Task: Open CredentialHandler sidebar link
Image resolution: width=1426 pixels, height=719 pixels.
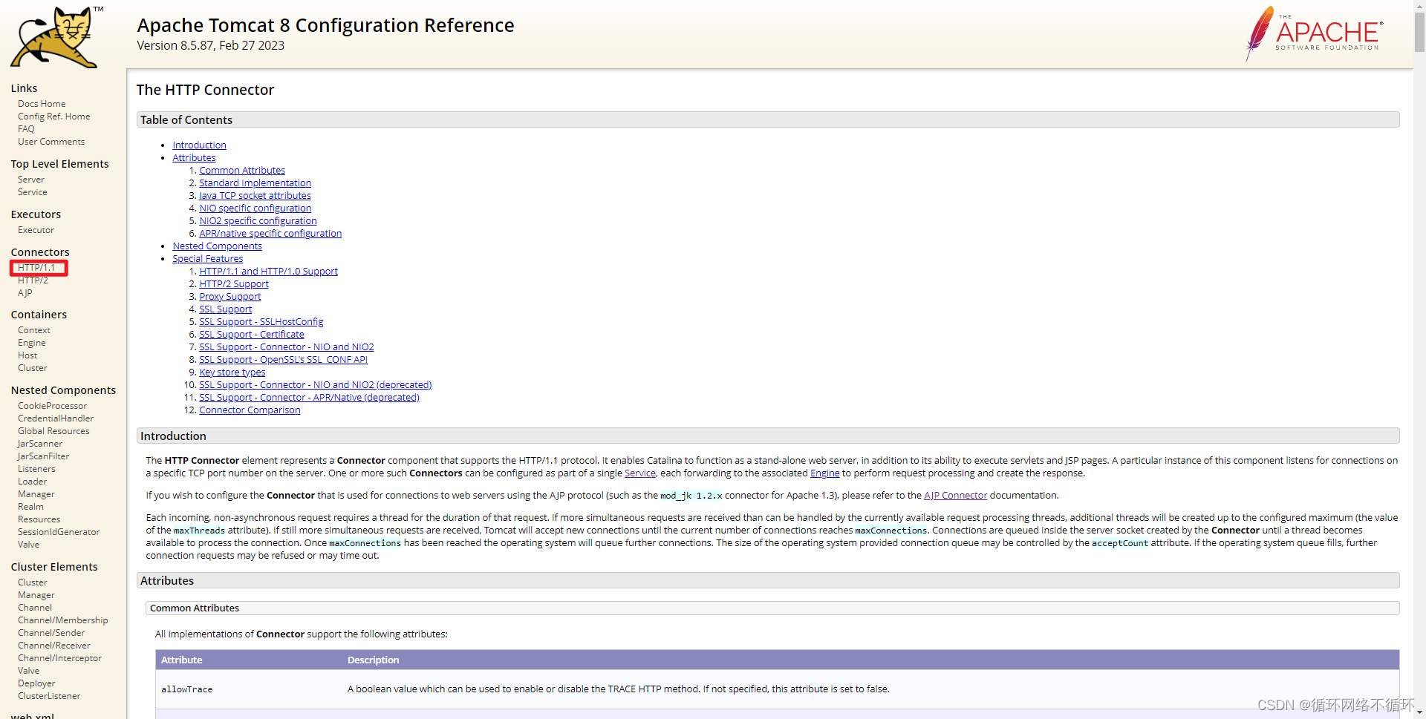Action: click(x=56, y=418)
